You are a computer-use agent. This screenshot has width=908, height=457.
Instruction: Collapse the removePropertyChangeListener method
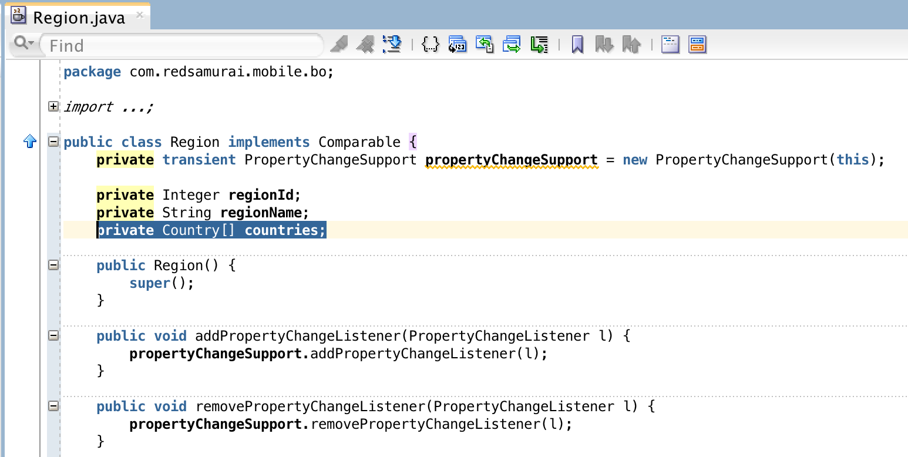click(53, 406)
